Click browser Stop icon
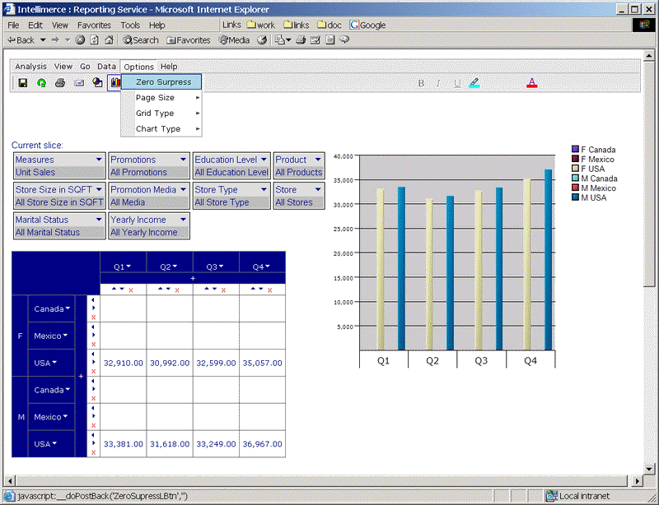Screen dimensions: 659x505 (80, 39)
